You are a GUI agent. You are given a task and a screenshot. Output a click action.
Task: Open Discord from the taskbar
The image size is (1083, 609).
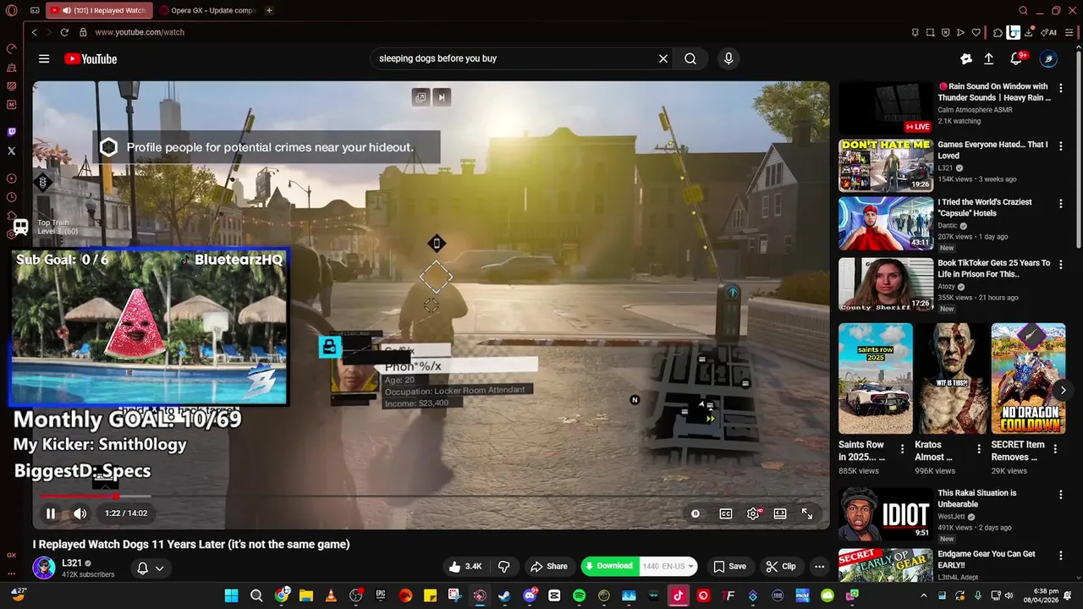[530, 595]
